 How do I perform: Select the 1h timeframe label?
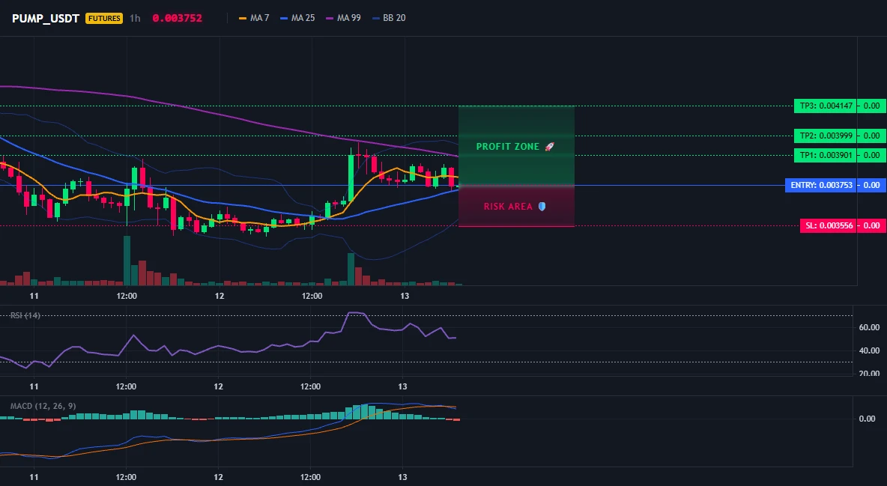pos(135,18)
